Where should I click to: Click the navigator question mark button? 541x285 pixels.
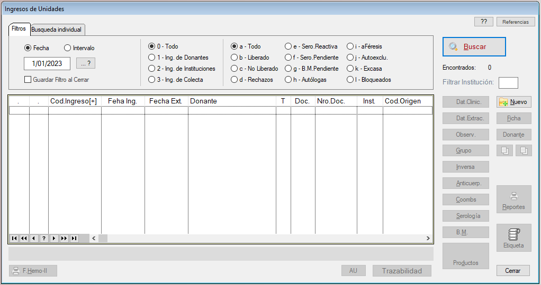tap(44, 239)
